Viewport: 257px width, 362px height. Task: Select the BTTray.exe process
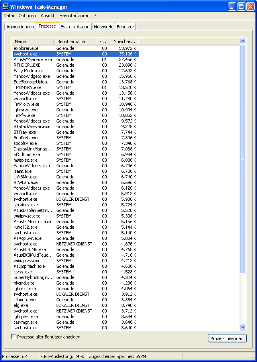pyautogui.click(x=76, y=132)
